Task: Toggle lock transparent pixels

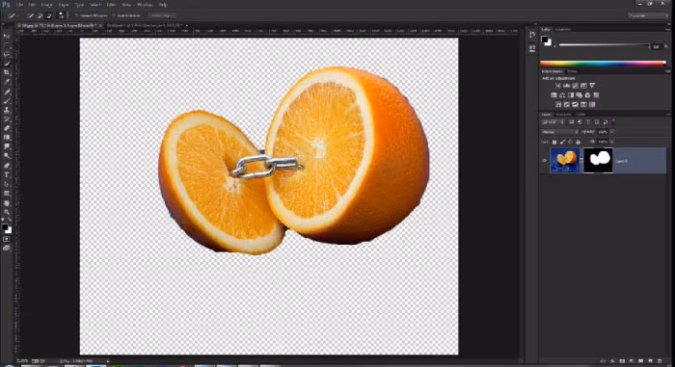Action: point(554,142)
